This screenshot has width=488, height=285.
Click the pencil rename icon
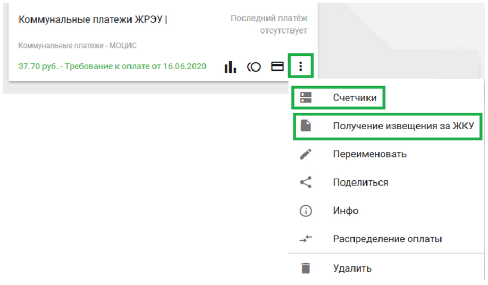pyautogui.click(x=306, y=154)
